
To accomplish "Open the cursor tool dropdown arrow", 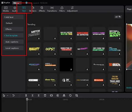I will [x=8, y=96].
